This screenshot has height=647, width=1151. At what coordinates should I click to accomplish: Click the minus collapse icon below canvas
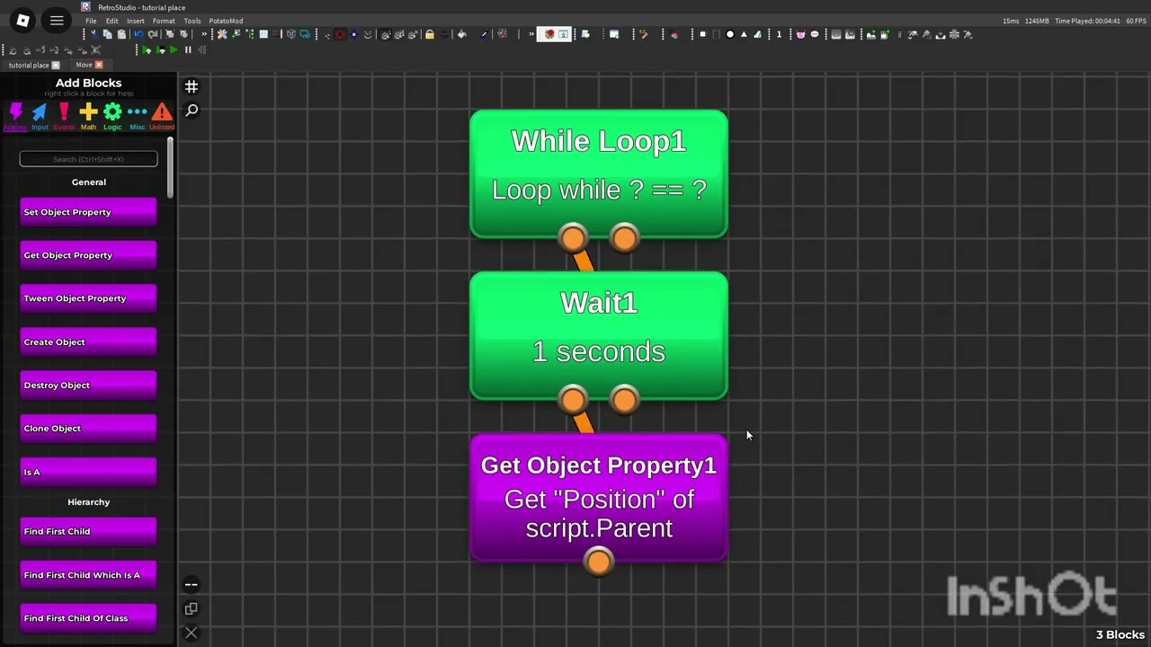pyautogui.click(x=192, y=584)
